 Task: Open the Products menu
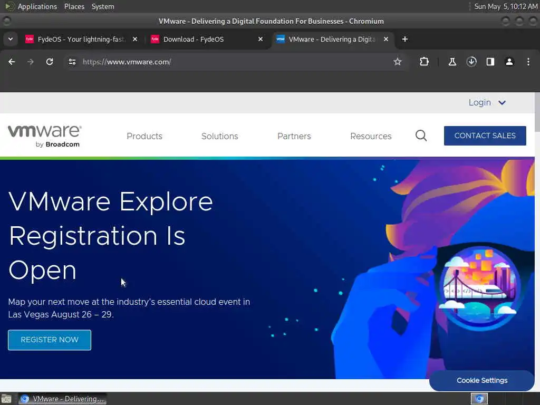point(144,136)
